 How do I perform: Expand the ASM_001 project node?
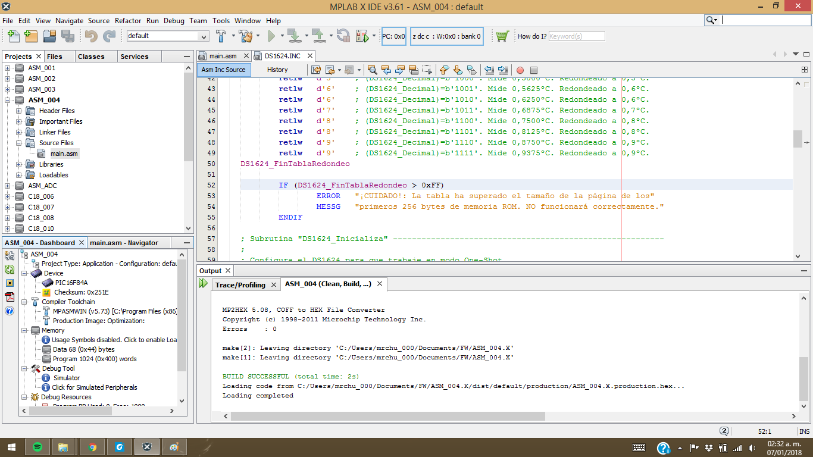(x=8, y=68)
